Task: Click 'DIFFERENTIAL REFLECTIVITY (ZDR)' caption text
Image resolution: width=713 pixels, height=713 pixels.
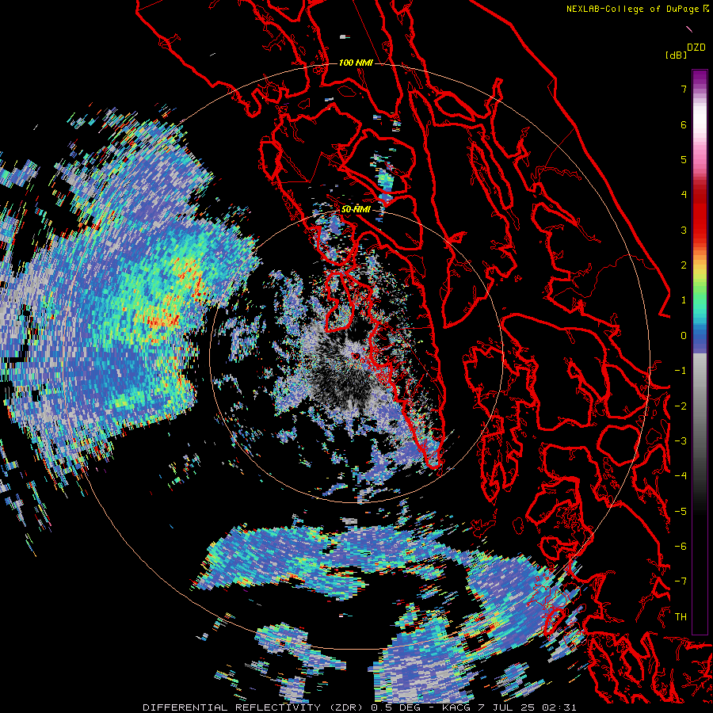Action: [254, 707]
